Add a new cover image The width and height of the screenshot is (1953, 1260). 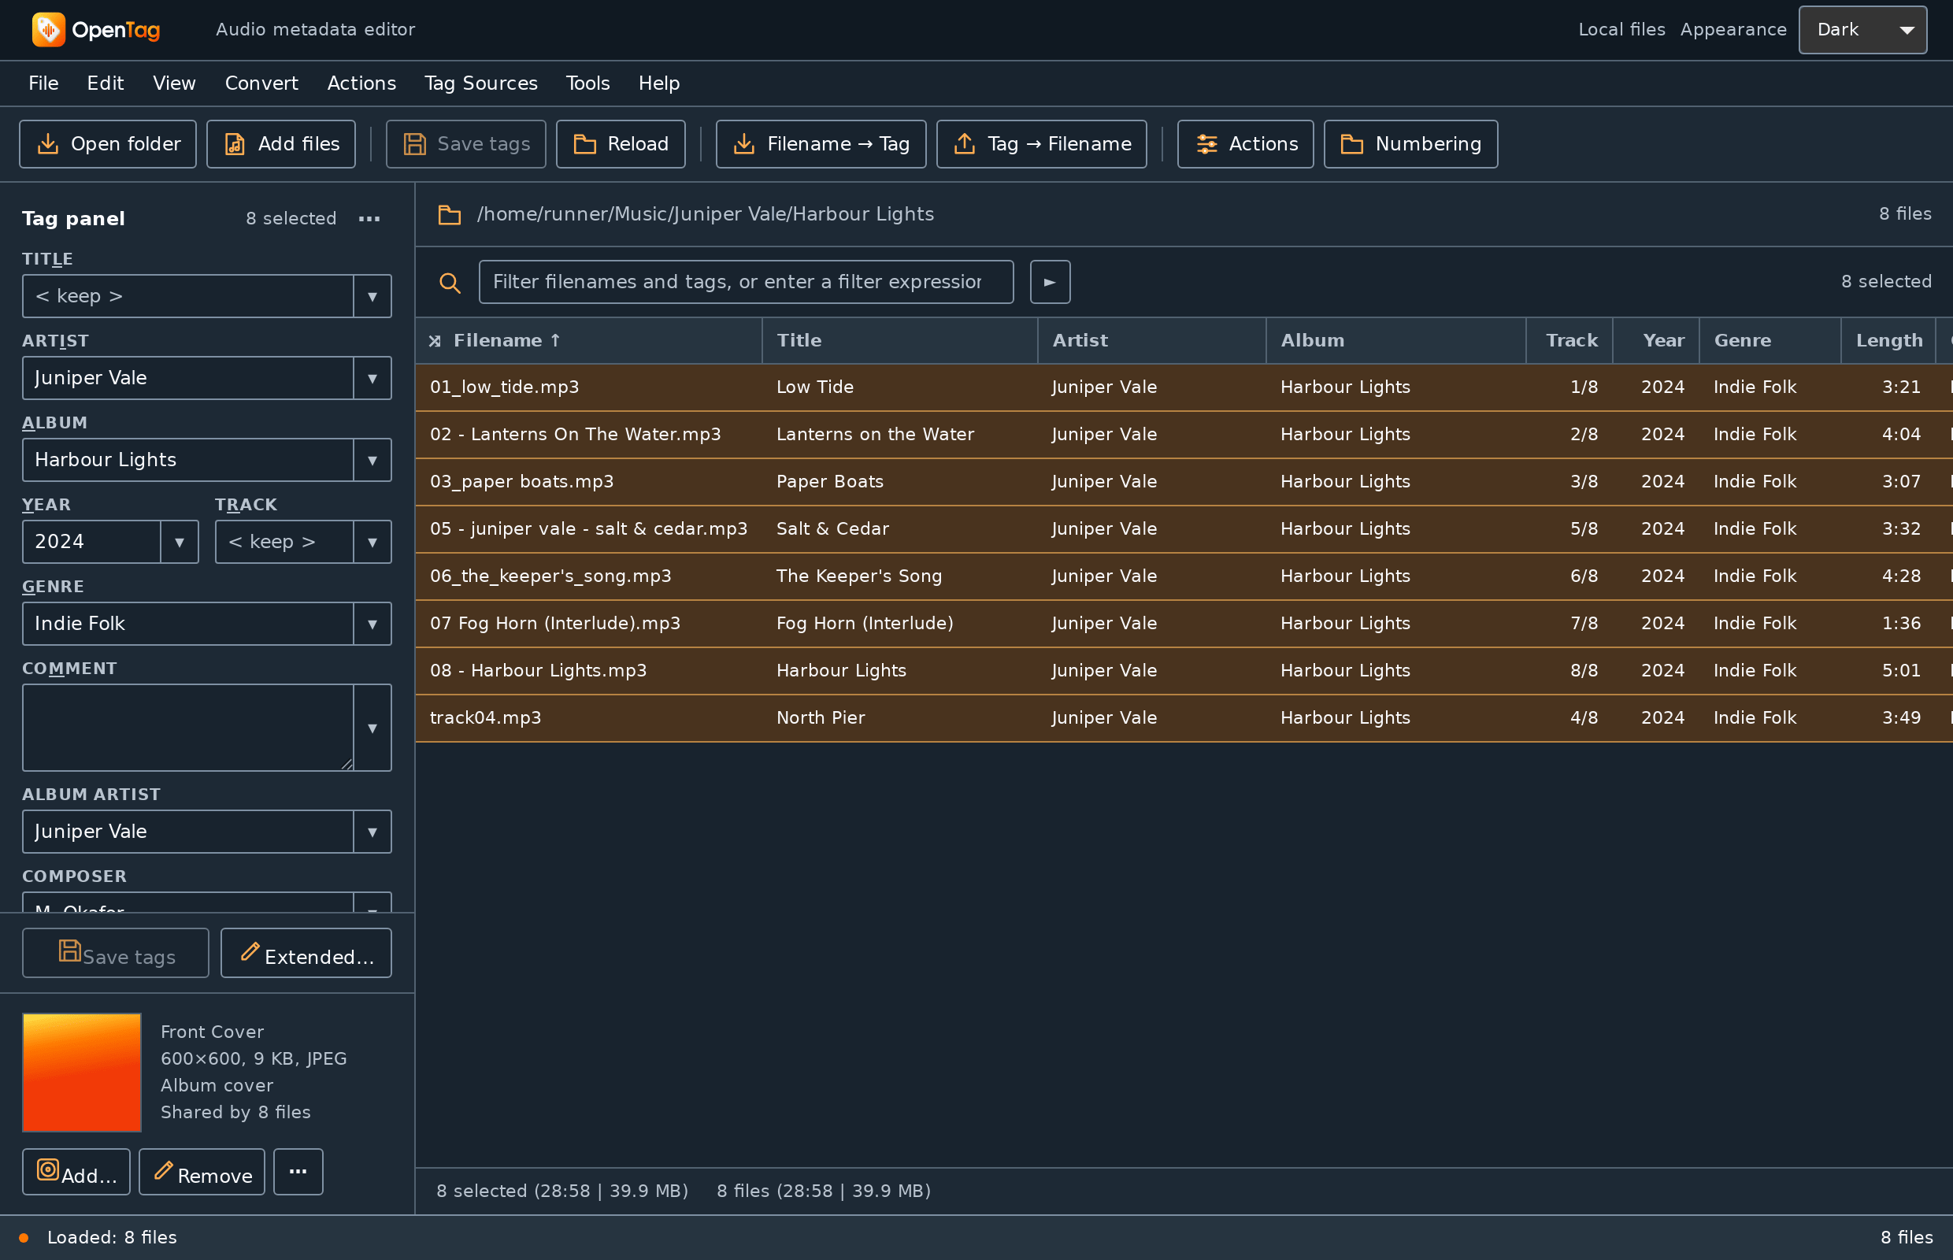tap(76, 1172)
